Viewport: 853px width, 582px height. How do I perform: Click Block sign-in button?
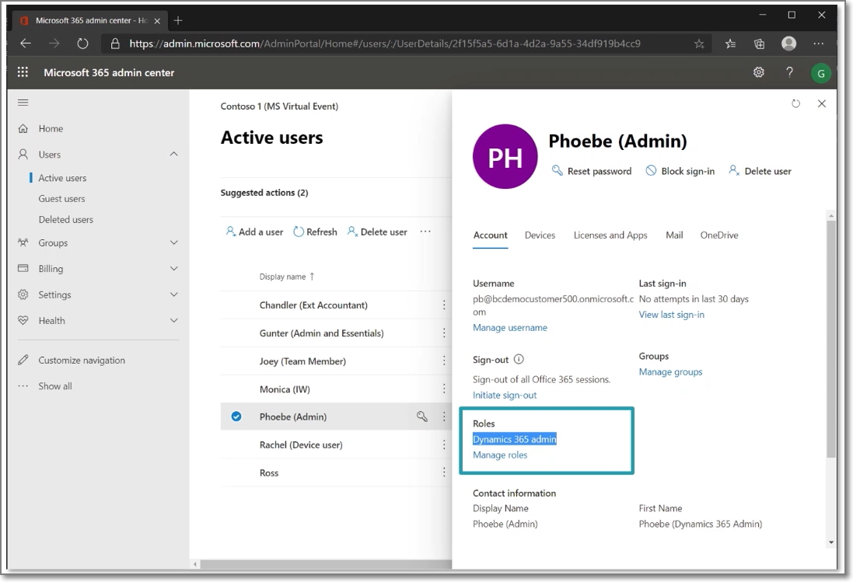point(680,171)
